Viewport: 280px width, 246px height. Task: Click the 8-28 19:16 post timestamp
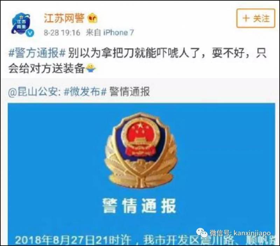point(62,33)
